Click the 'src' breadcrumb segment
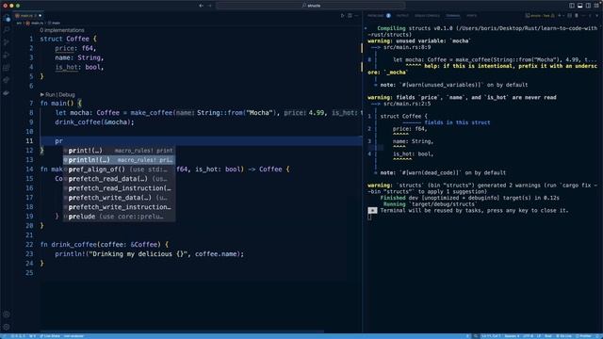 click(x=19, y=23)
